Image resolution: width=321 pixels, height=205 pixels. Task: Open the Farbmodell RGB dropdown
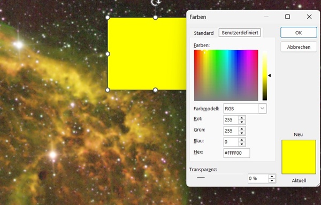tap(262, 109)
